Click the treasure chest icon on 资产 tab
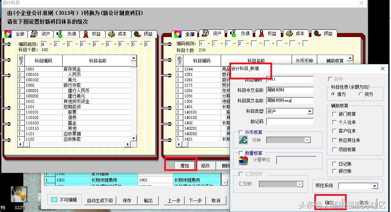391x212 pixels. (35, 33)
